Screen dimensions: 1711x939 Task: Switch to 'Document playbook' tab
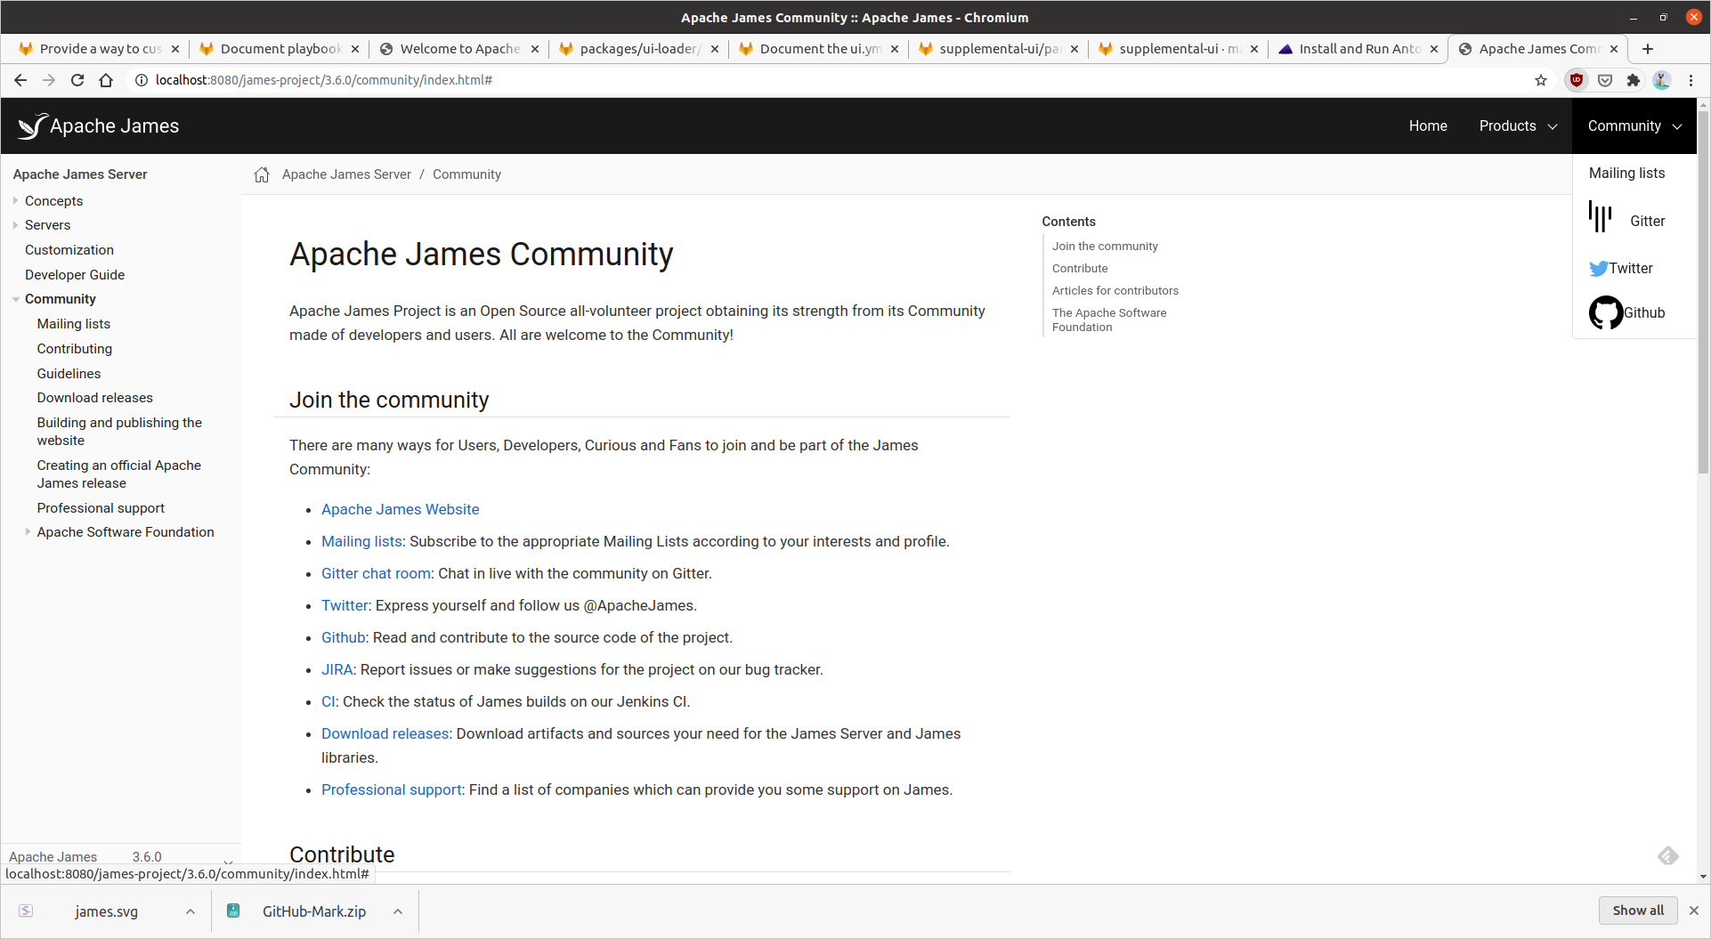tap(278, 49)
